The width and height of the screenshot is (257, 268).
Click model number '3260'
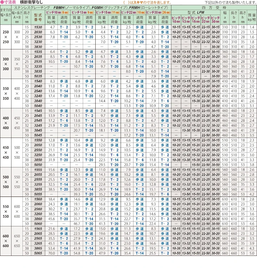[38, 214]
